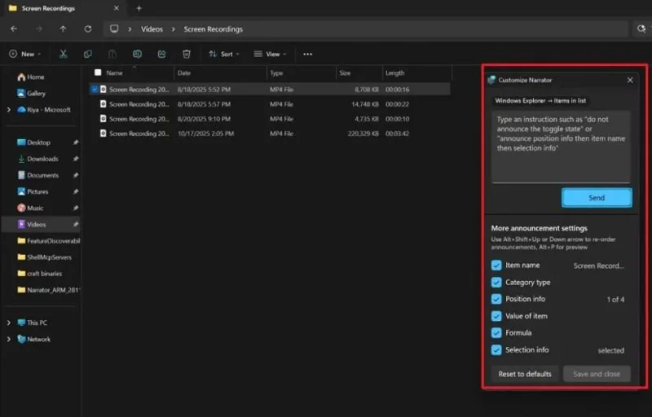Sort by the Date column header
Viewport: 652px width, 417px height.
point(220,73)
